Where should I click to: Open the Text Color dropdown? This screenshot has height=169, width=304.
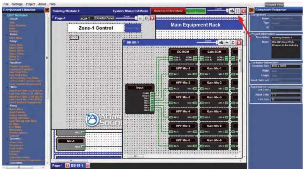286,90
